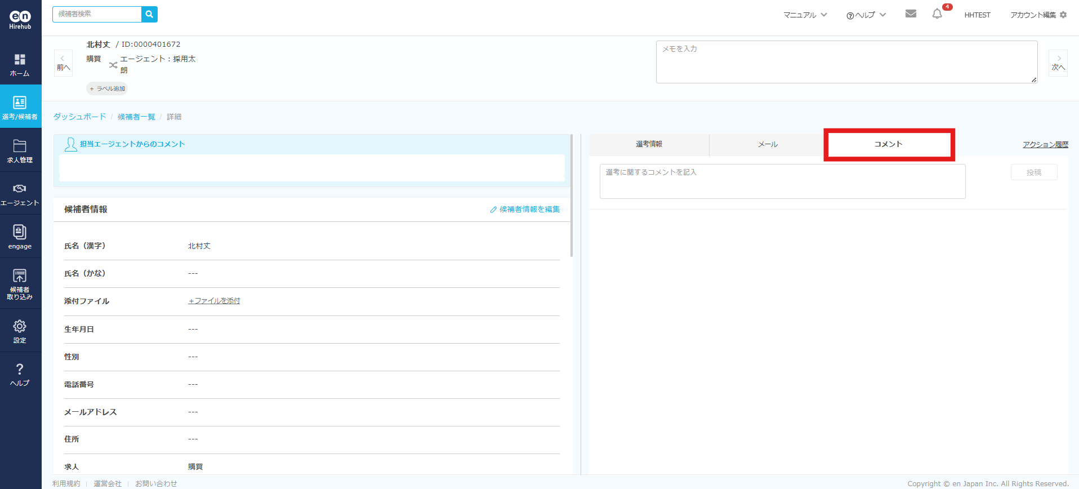Screen dimensions: 1079x489
Task: Open the engage sidebar item
Action: point(20,237)
